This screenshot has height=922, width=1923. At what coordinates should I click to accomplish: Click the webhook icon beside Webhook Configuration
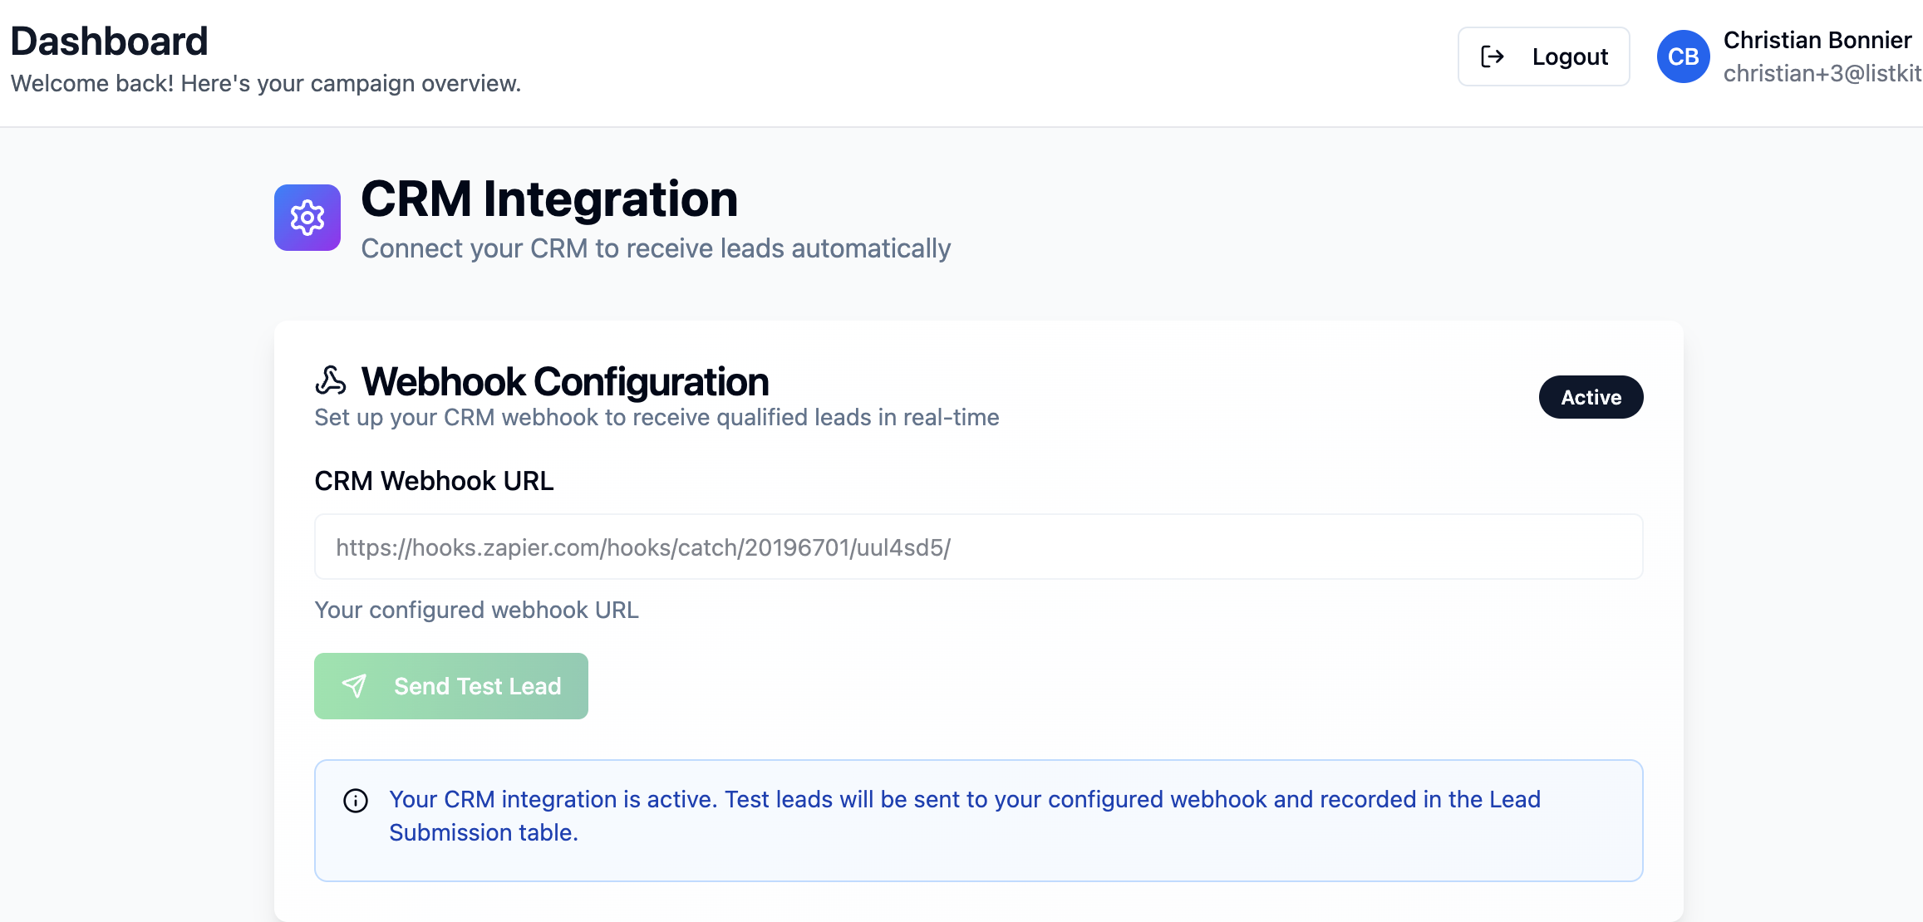[331, 381]
